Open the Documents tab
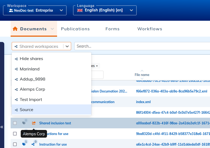Image resolution: width=210 pixels, height=148 pixels. (34, 29)
